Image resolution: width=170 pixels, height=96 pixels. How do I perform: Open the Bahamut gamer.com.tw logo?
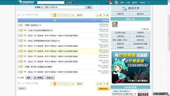coord(26,2)
